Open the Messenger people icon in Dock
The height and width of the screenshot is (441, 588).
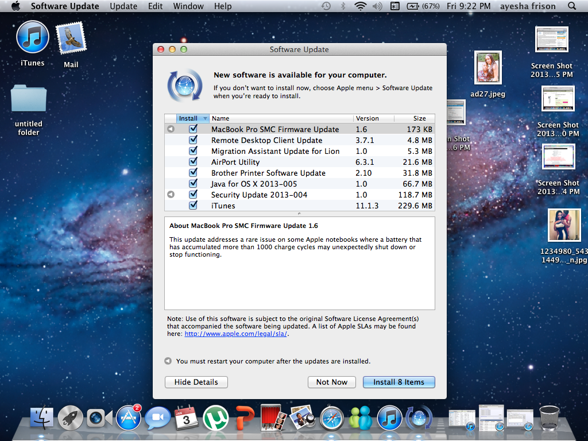coord(361,417)
